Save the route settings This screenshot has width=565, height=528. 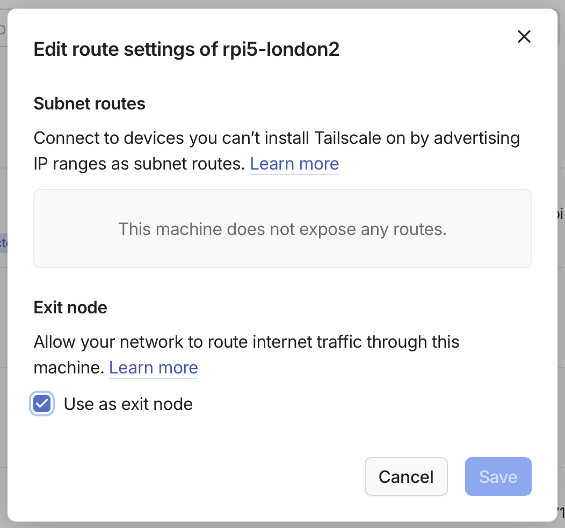498,476
